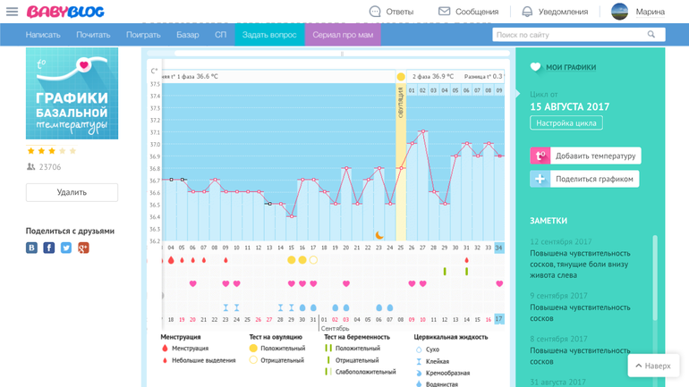Click the Задать вопрос button
This screenshot has height=387, width=689.
tap(269, 35)
